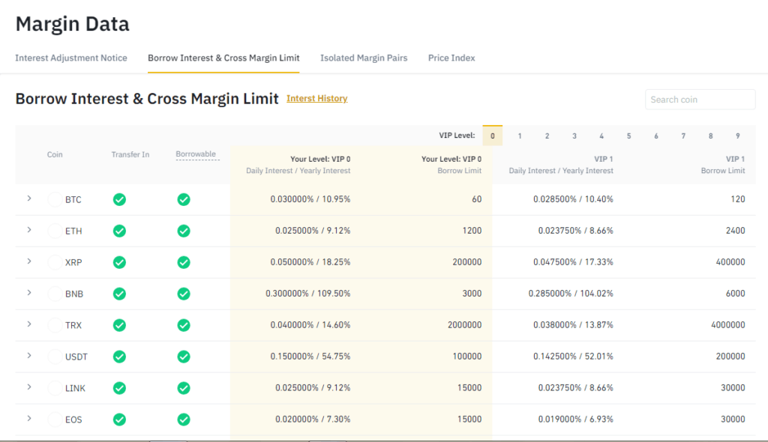Click the Borrowable check icon for TRX

(184, 325)
